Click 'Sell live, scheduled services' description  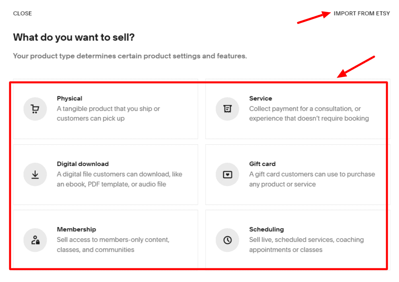[306, 245]
